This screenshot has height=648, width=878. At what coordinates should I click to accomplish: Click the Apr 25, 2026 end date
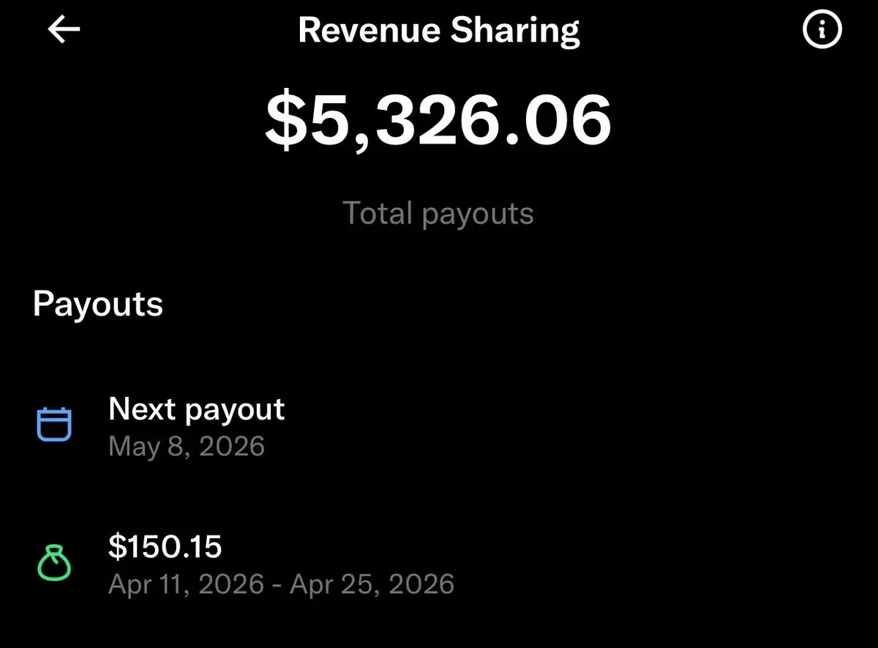point(372,584)
